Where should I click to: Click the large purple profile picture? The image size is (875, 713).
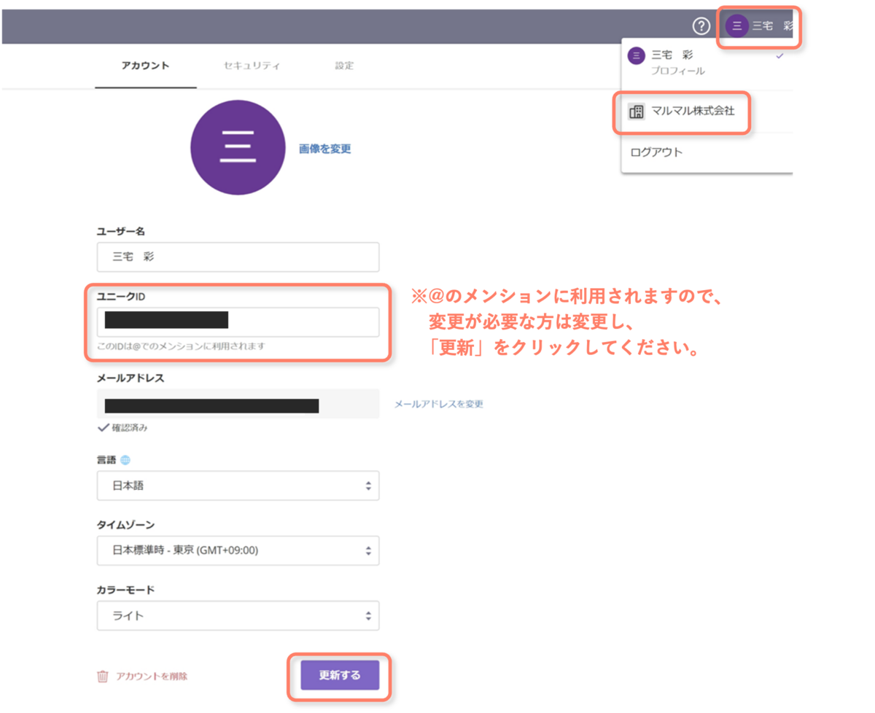point(238,147)
